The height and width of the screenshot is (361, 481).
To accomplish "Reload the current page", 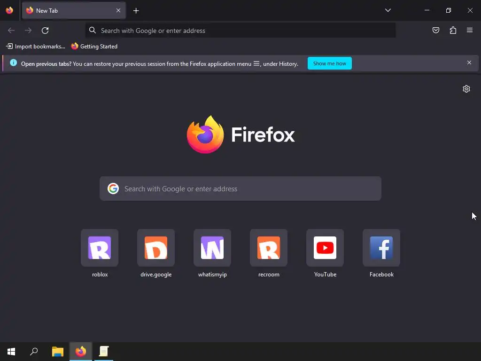I will [45, 31].
